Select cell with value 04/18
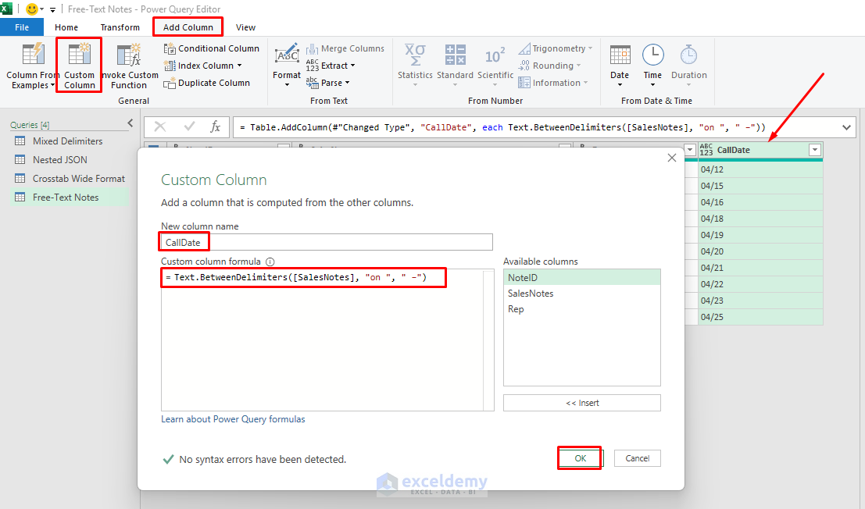The image size is (865, 509). (x=760, y=219)
